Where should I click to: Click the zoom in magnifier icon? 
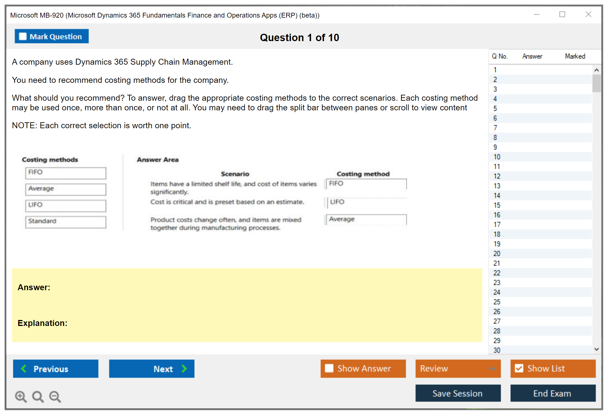[21, 396]
